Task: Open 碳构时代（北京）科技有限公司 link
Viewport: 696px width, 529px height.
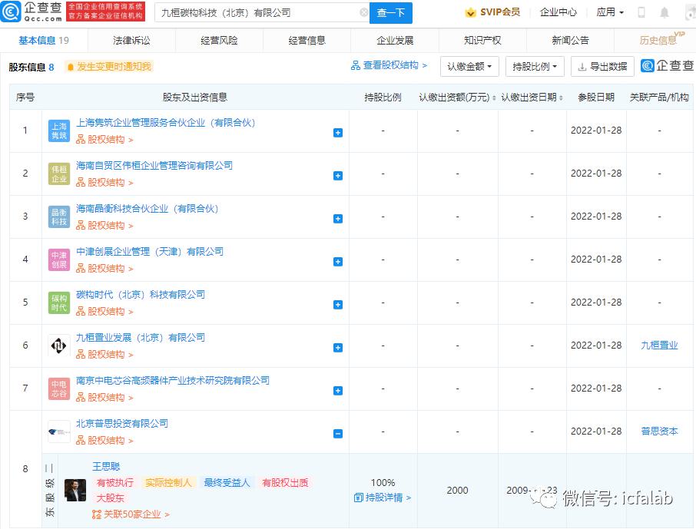Action: [x=141, y=295]
